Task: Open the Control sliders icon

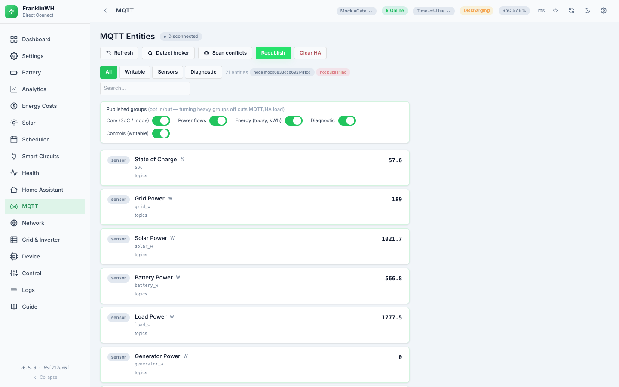Action: pos(14,273)
